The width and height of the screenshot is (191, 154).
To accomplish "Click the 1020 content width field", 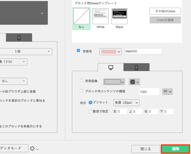I will click(x=149, y=92).
